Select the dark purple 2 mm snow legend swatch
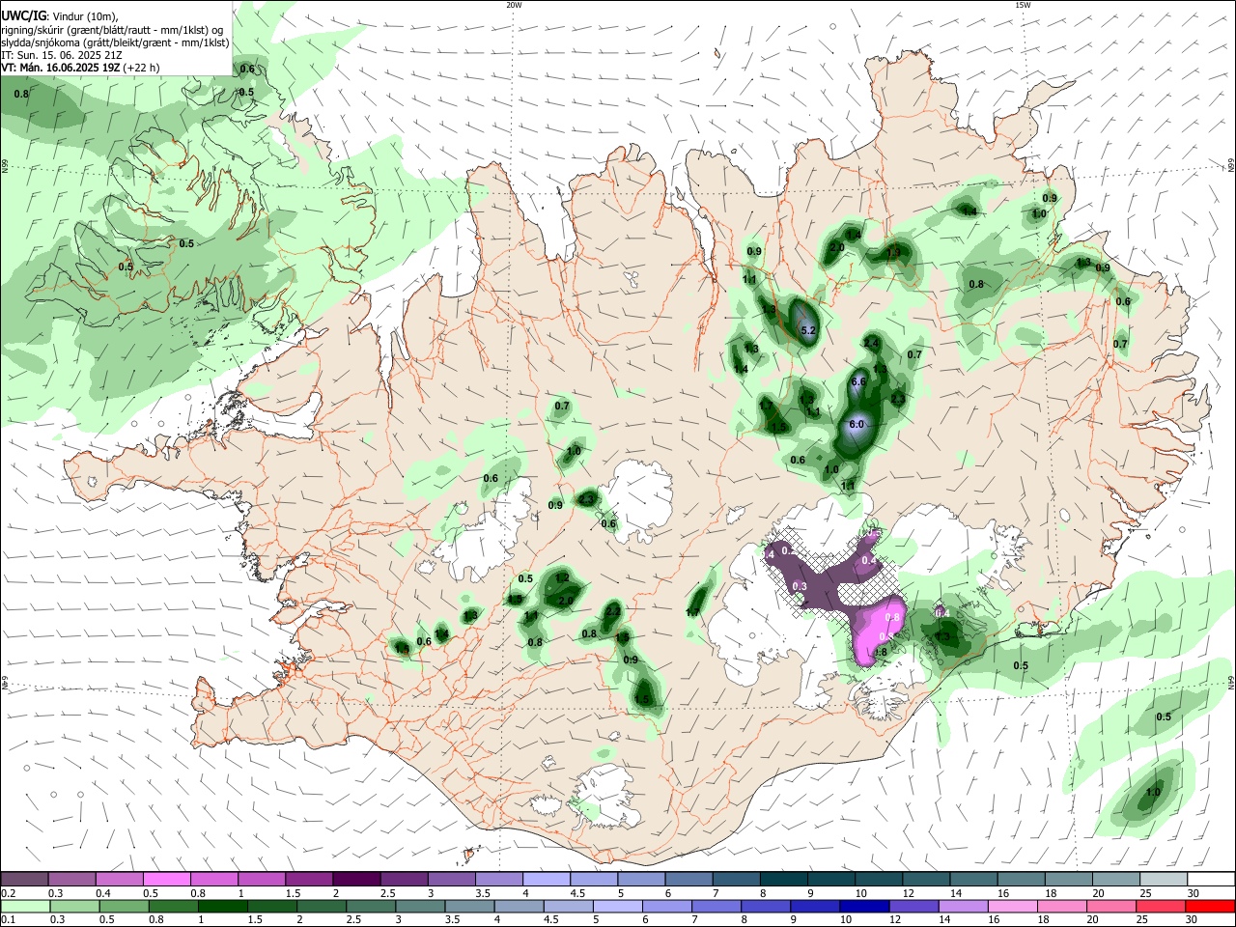Screen dimensions: 1236x927 coord(355,880)
